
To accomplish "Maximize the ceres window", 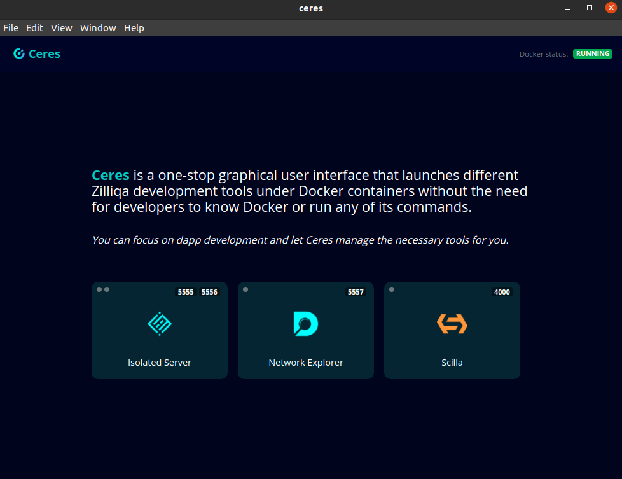I will point(590,8).
